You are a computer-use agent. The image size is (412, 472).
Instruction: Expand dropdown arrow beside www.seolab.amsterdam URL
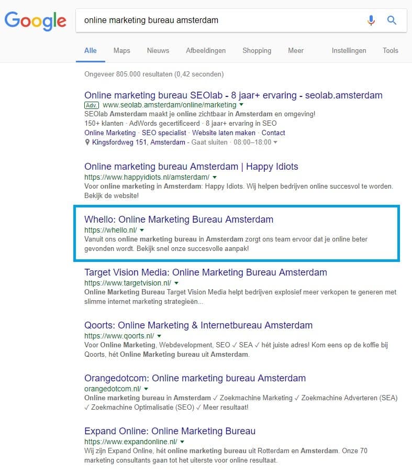click(241, 105)
